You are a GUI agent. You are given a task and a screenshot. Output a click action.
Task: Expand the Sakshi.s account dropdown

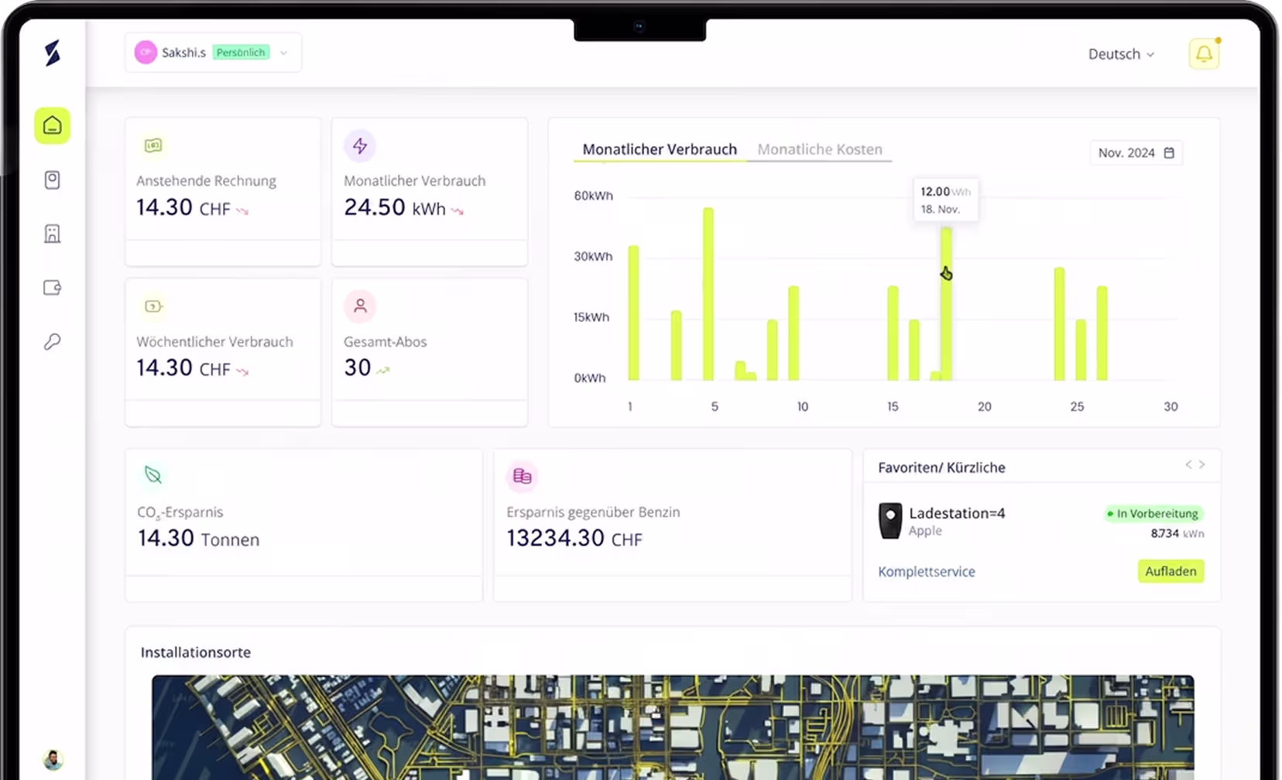(x=213, y=53)
